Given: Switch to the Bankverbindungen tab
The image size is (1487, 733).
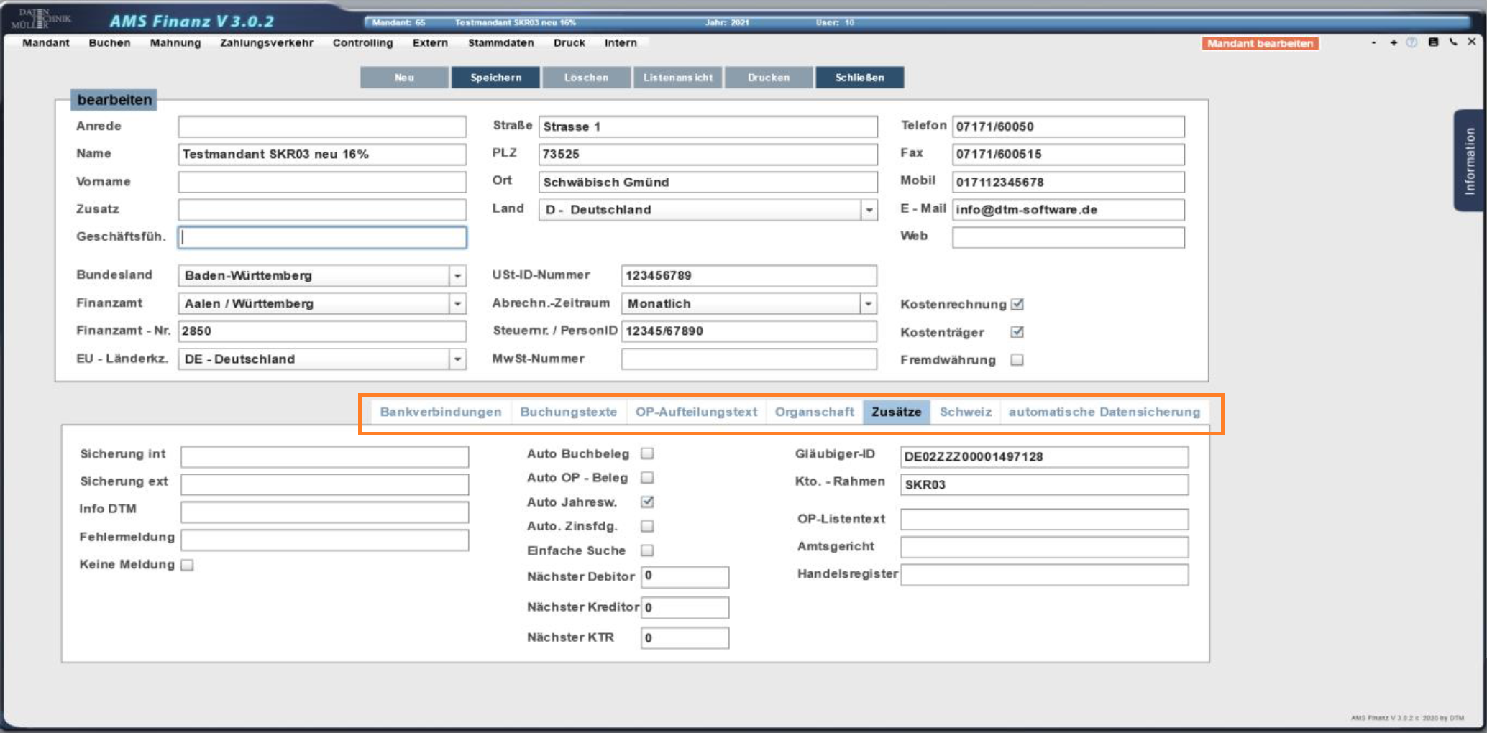Looking at the screenshot, I should coord(440,412).
